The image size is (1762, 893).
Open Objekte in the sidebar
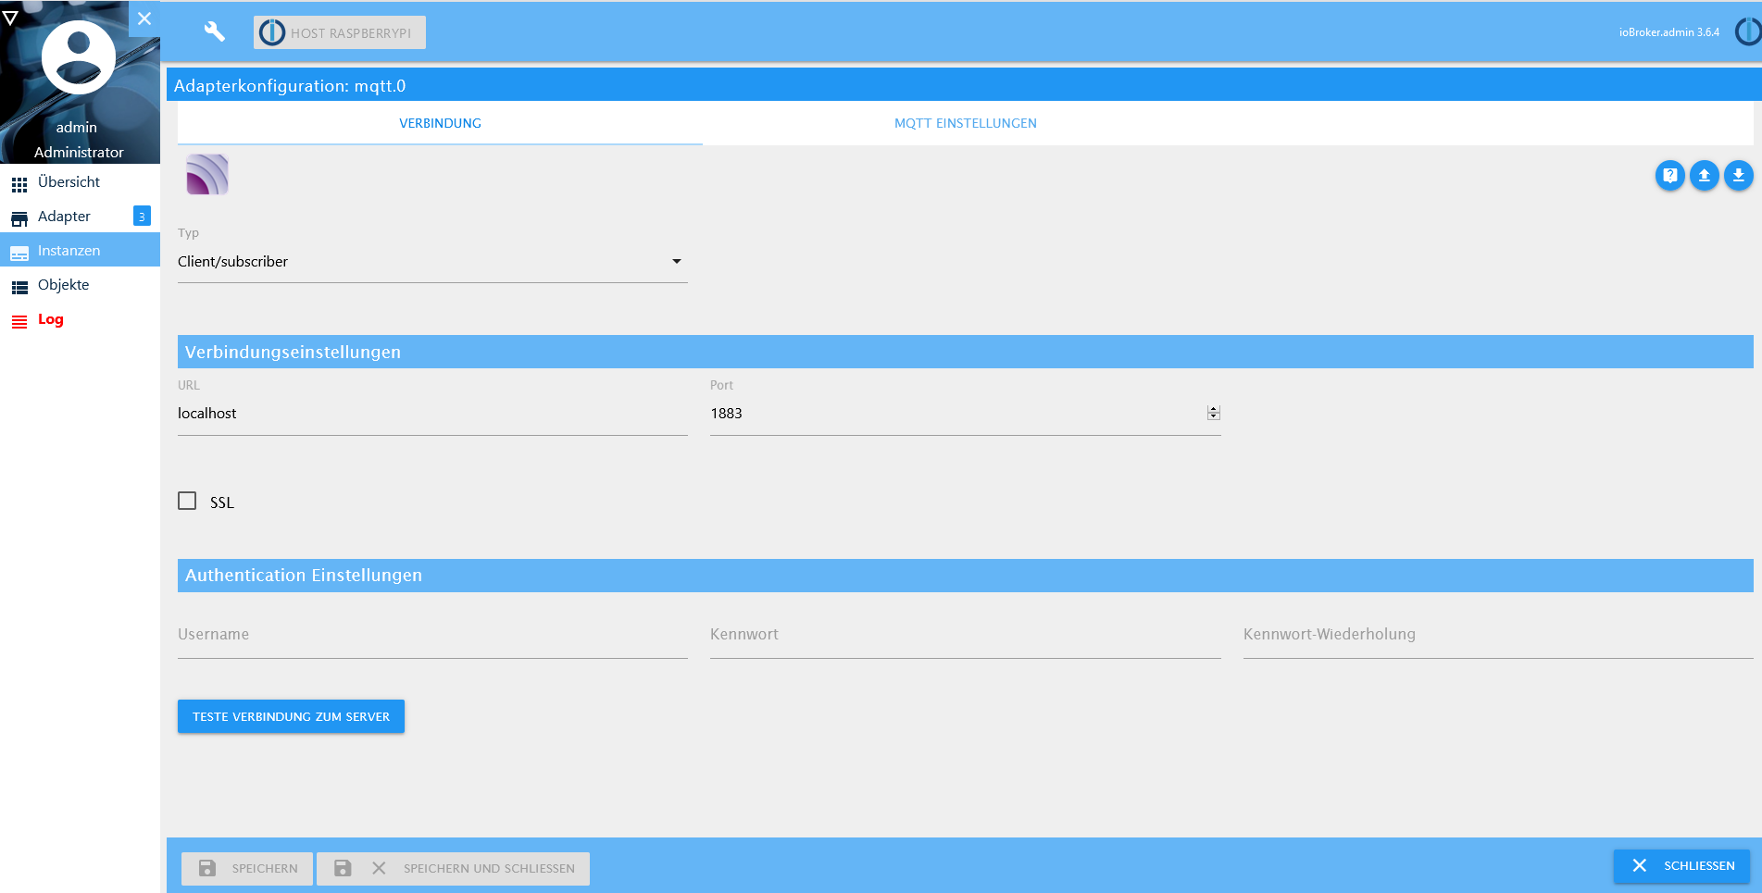click(x=80, y=285)
